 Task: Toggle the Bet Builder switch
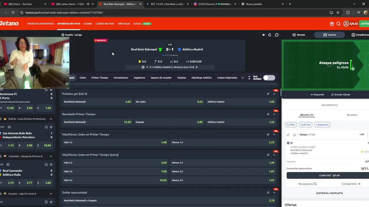[269, 78]
